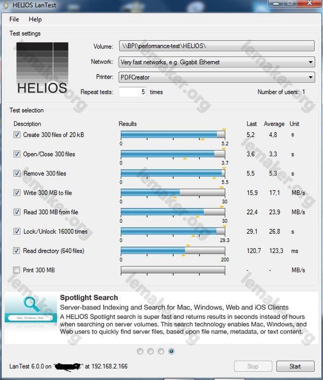Uncheck Remove 300 files test
Viewport: 323px width, 380px height.
[x=17, y=174]
